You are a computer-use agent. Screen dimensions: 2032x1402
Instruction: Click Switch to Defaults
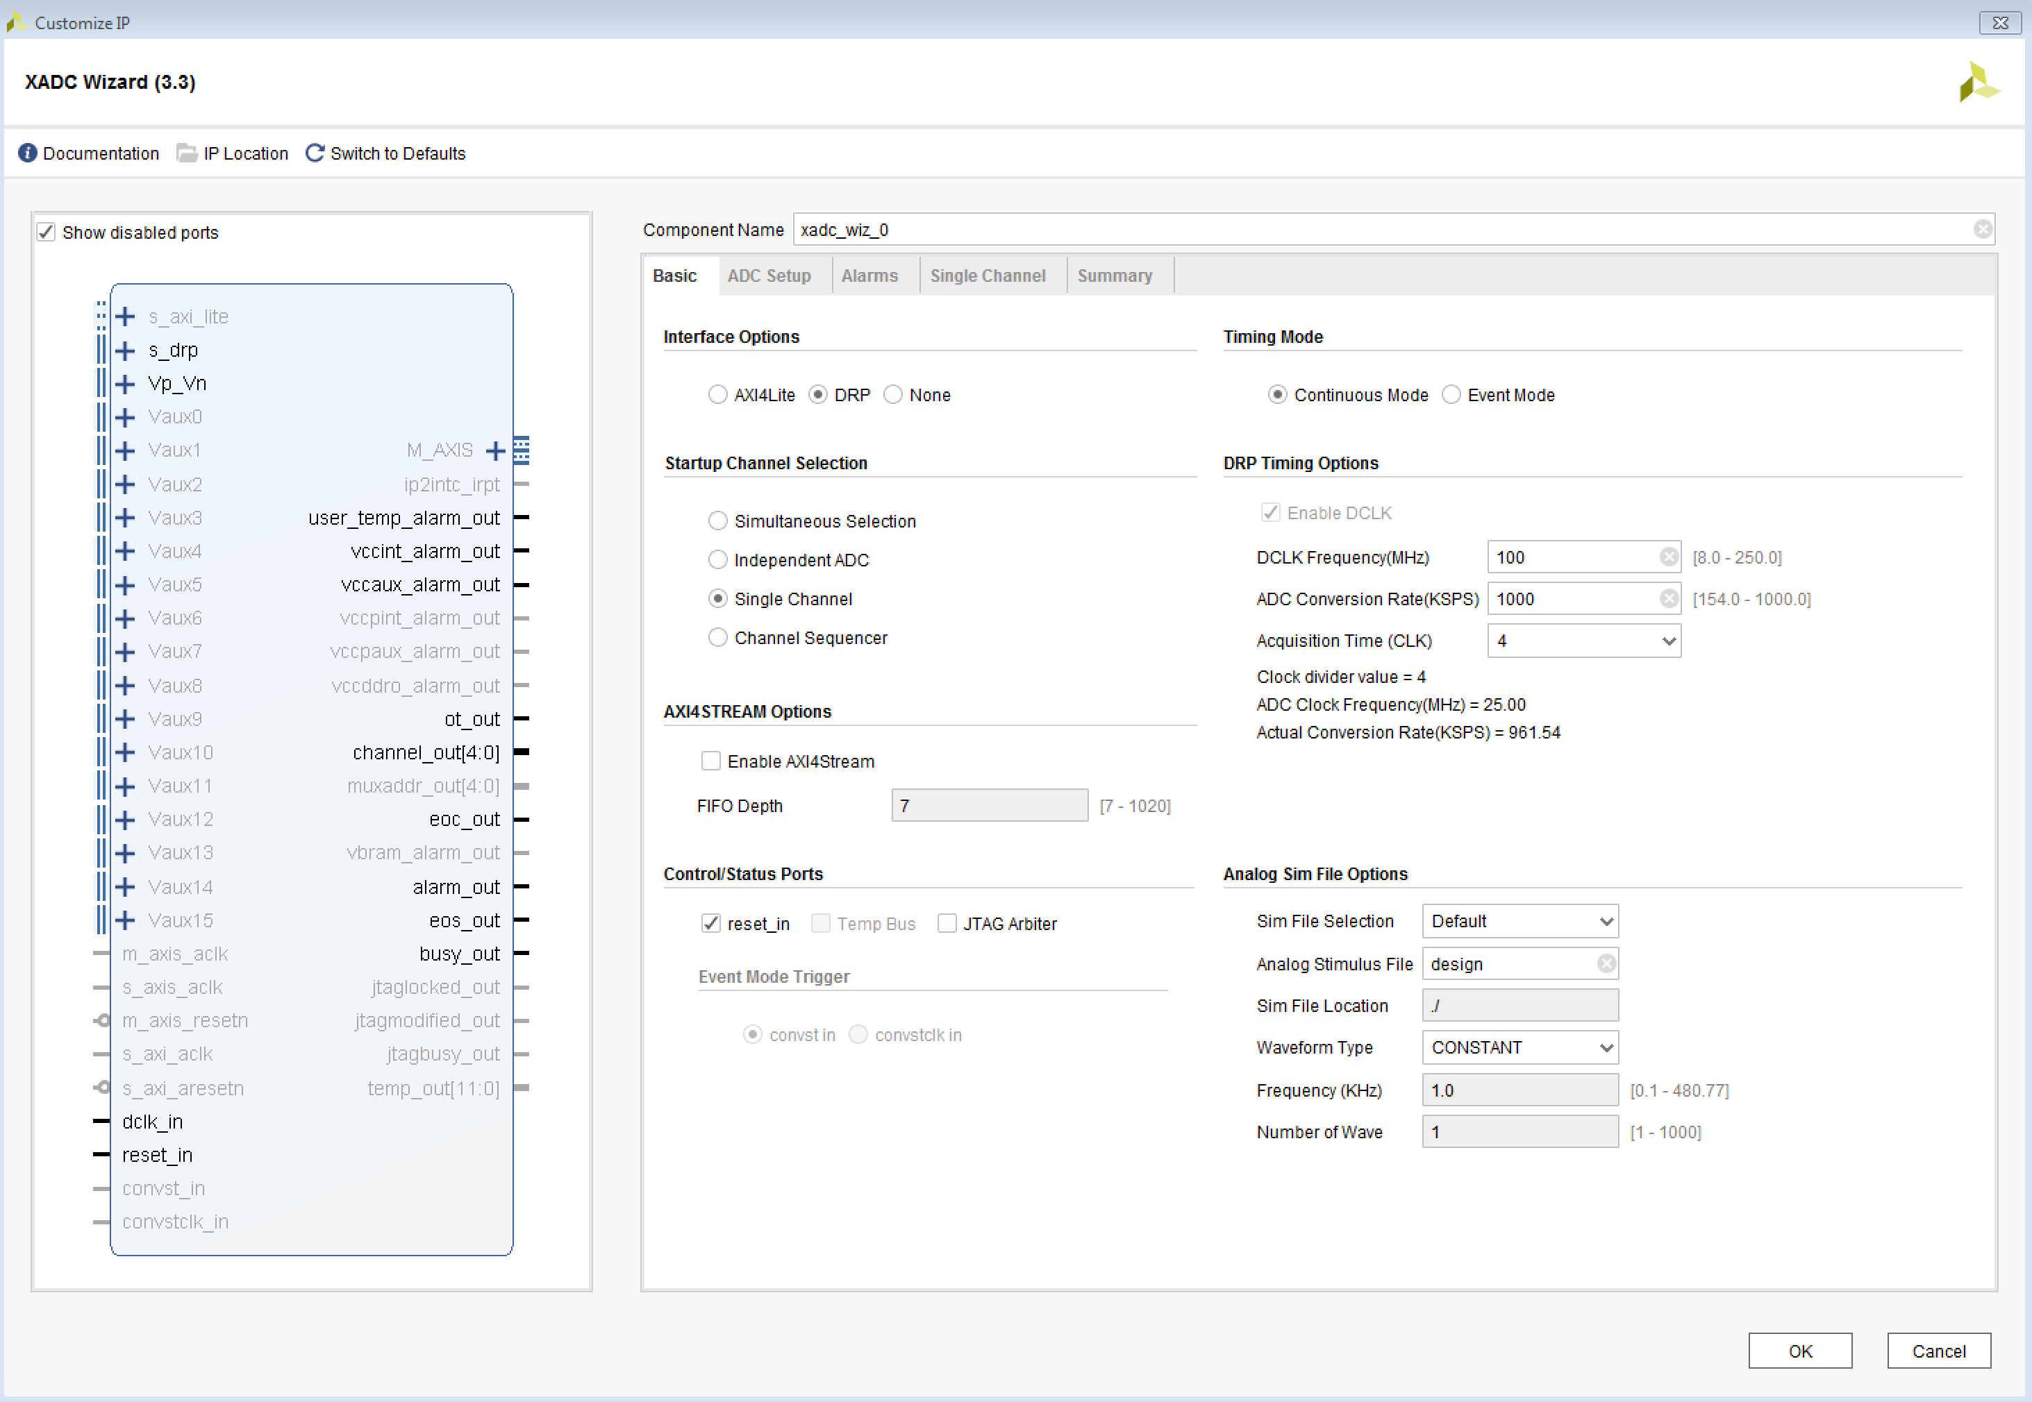click(397, 153)
